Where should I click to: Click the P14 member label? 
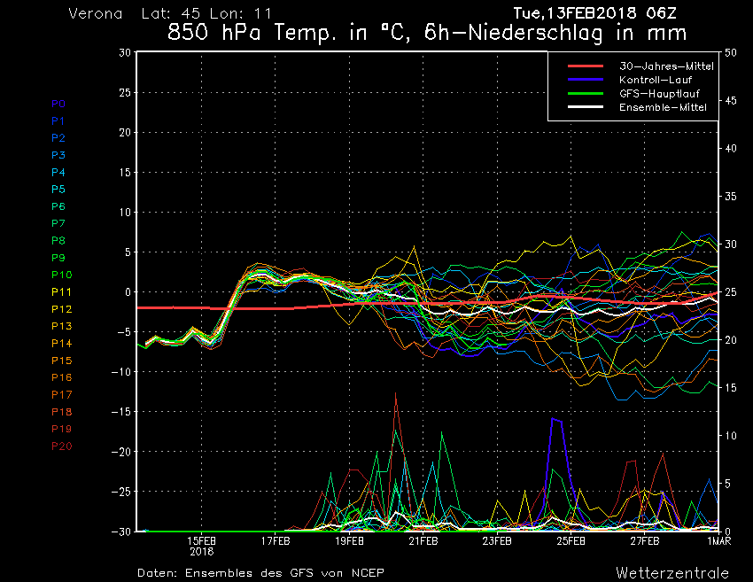[x=61, y=344]
